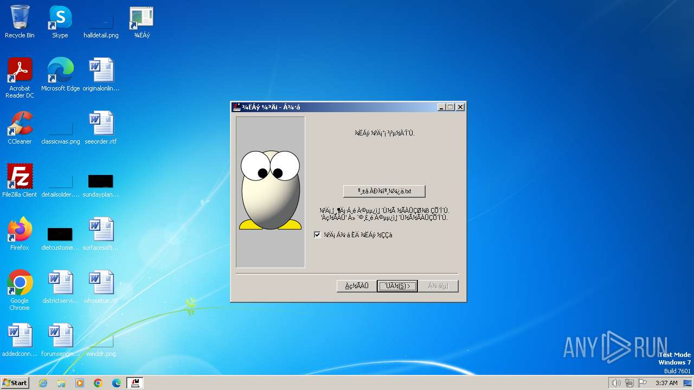Open the Recycle Bin desktop icon
The width and height of the screenshot is (694, 390).
20,22
